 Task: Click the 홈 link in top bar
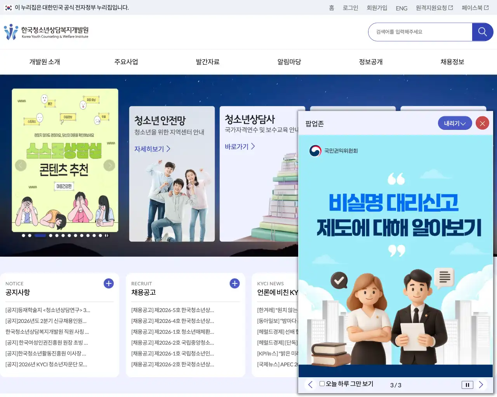(332, 8)
